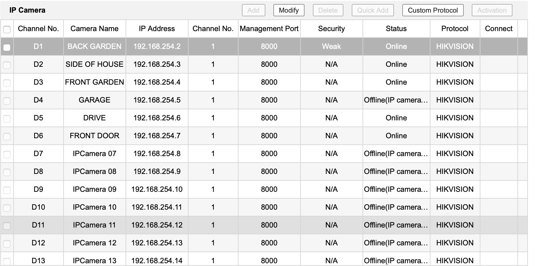Select the BACK GARDEN camera name cell

[x=94, y=46]
